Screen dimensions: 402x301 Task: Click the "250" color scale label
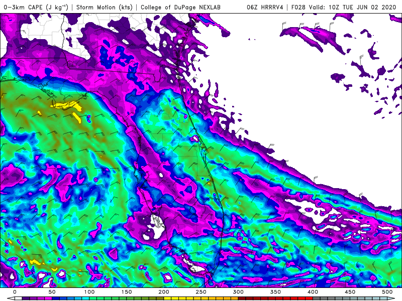[x=200, y=292]
